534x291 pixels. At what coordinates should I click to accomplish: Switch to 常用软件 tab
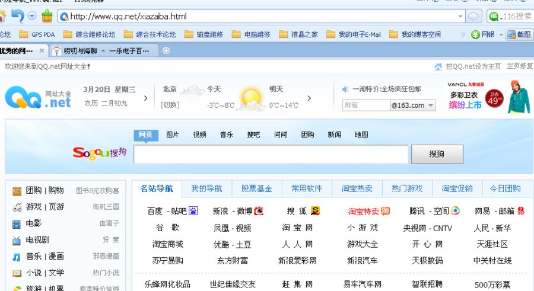[307, 188]
